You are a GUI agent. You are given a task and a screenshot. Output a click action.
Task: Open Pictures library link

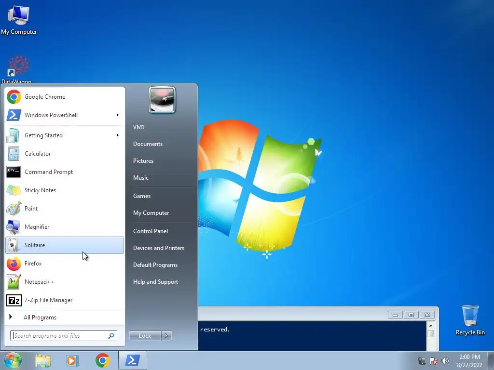click(x=143, y=161)
